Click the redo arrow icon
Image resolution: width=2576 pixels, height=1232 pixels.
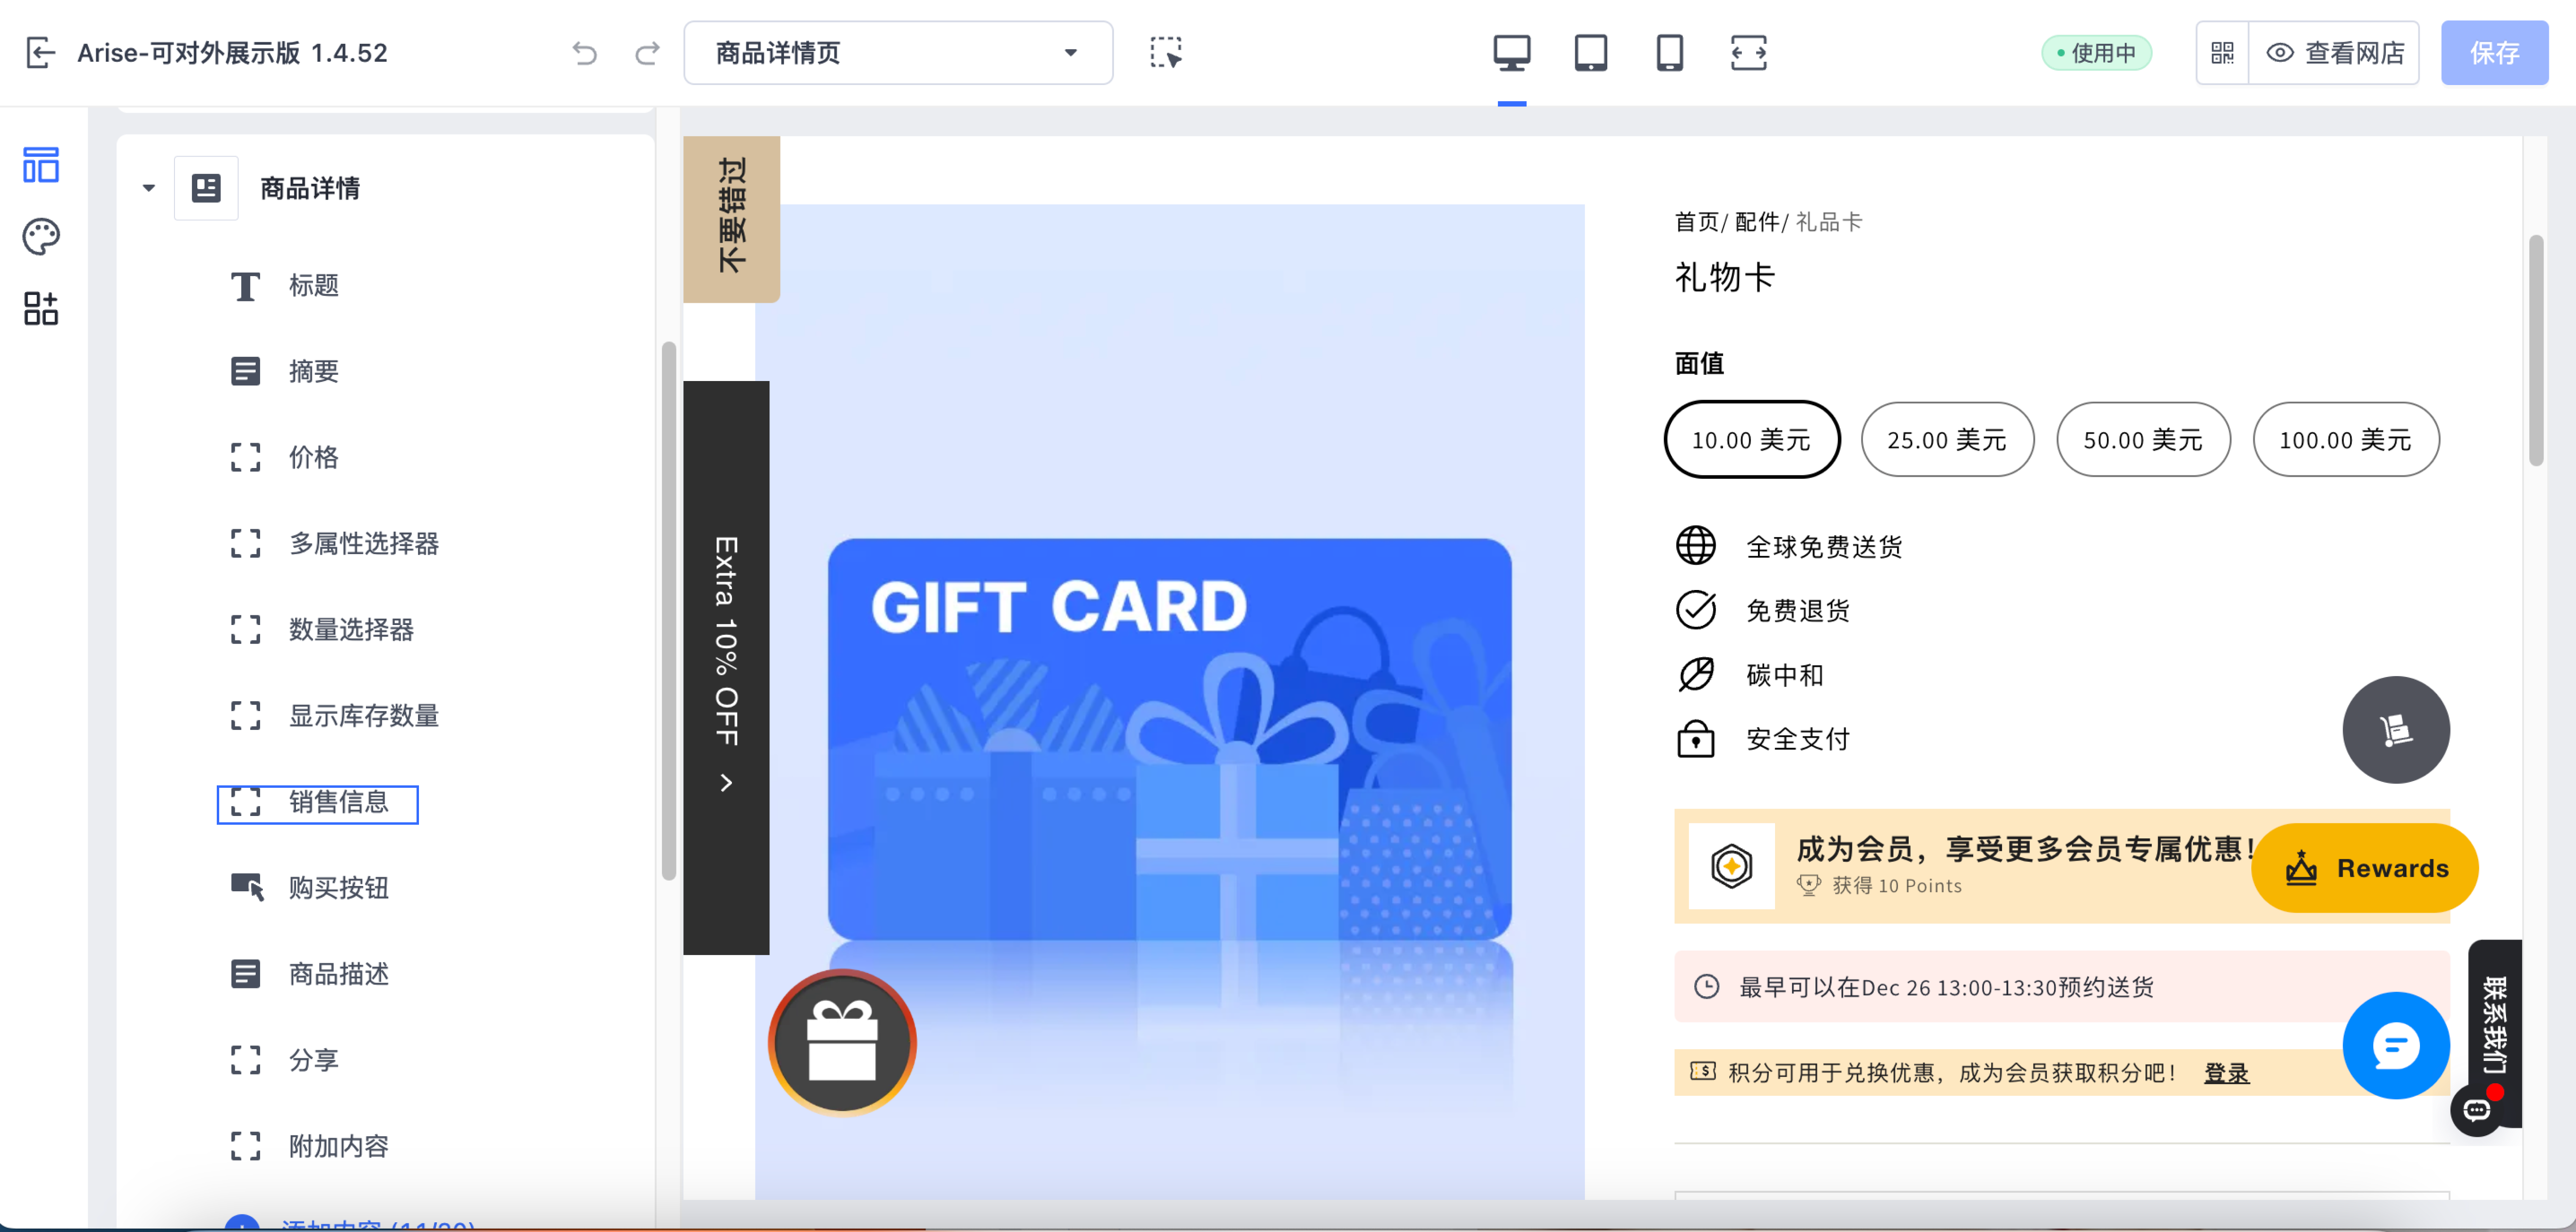pyautogui.click(x=647, y=53)
